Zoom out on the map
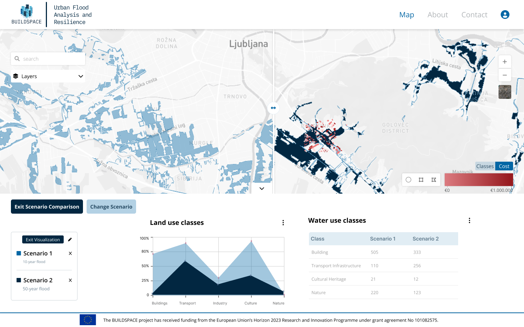Screen dimensions: 524x327 point(505,75)
